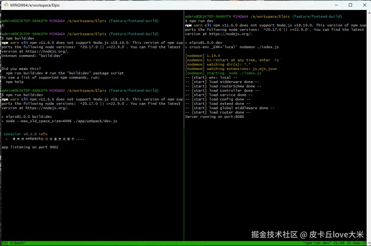Click 'Did you mean this?' line

point(21,69)
